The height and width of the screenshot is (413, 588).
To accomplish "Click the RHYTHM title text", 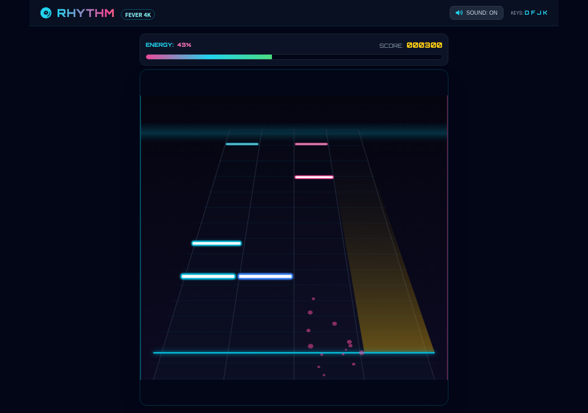I will click(85, 13).
